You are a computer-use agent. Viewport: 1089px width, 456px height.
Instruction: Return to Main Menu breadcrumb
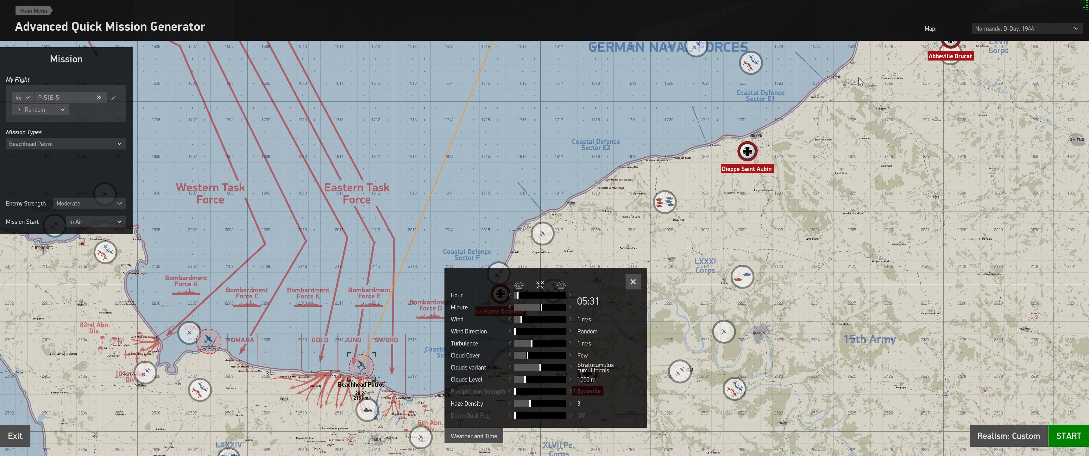click(x=34, y=10)
